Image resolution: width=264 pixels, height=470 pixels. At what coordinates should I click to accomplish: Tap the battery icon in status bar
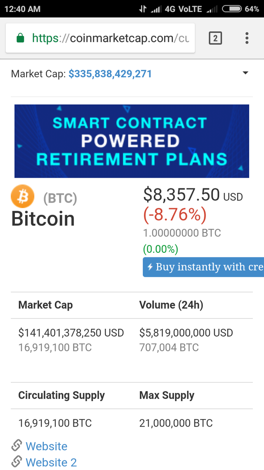231,9
